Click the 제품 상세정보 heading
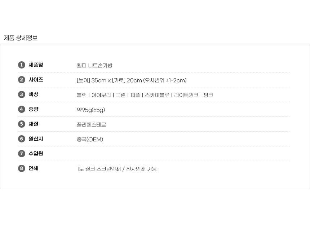This screenshot has height=225, width=310. click(x=21, y=38)
